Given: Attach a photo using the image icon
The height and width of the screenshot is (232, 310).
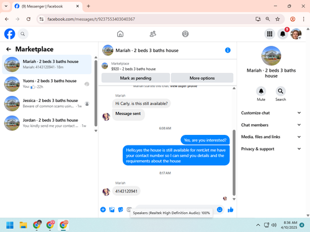Looking at the screenshot, I should tap(112, 210).
